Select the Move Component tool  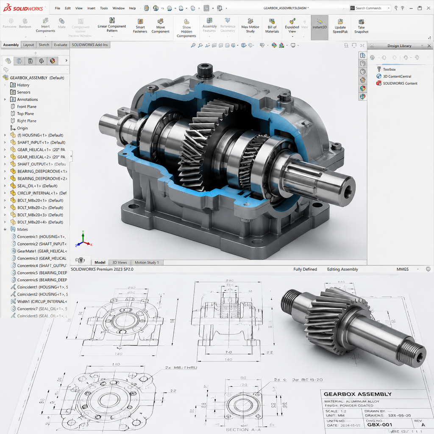pyautogui.click(x=161, y=26)
